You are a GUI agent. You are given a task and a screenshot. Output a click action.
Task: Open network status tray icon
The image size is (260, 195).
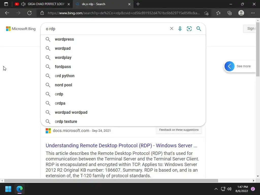click(223, 189)
